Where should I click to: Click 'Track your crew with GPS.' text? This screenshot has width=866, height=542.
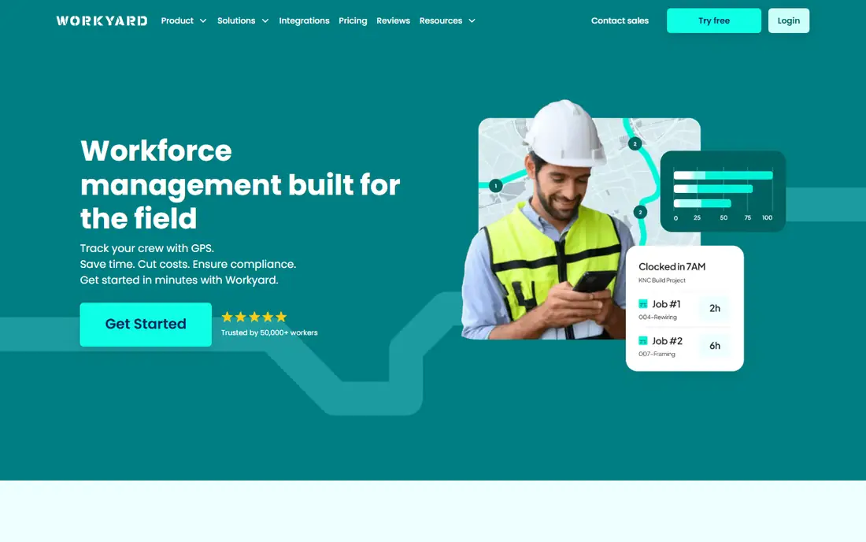[x=147, y=248]
